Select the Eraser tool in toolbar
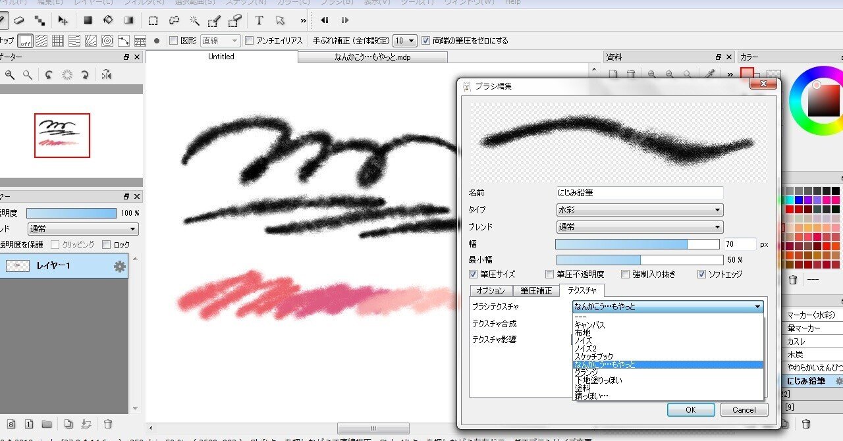This screenshot has width=843, height=441. click(x=19, y=20)
